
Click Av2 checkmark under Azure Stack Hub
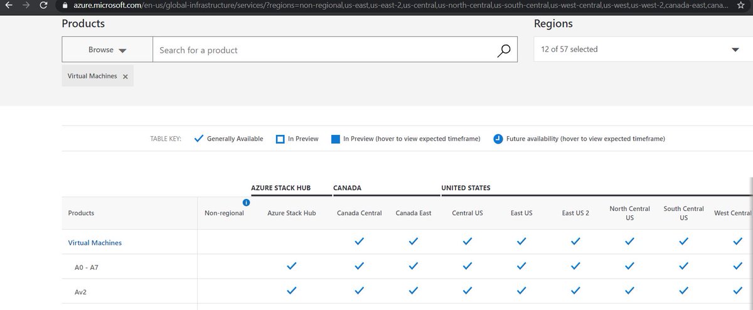point(292,291)
